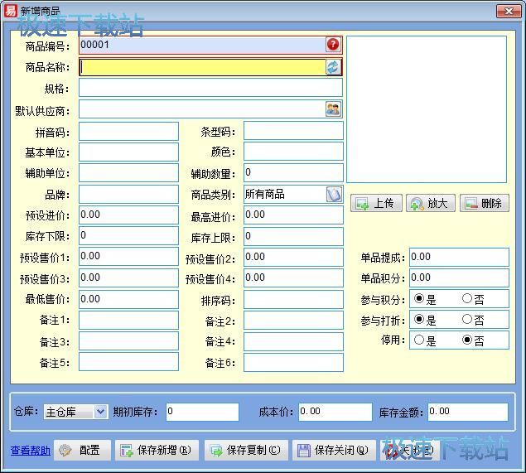Click the refresh icon in 商品名称 field
This screenshot has width=526, height=473.
click(x=333, y=67)
